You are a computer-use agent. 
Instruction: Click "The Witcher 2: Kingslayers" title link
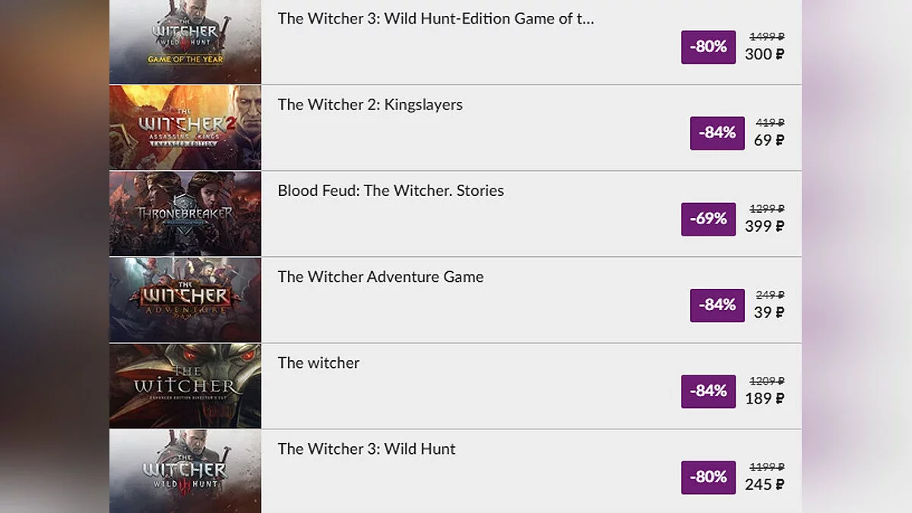point(370,105)
